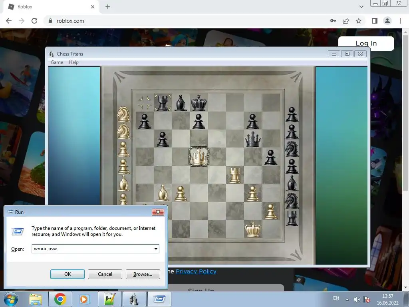The height and width of the screenshot is (307, 409).
Task: Close the Run dialog with red X
Action: [158, 212]
